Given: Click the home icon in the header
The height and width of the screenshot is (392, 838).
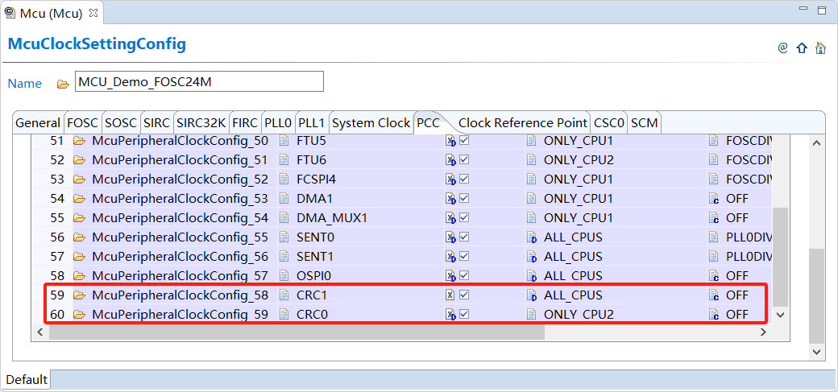Looking at the screenshot, I should click(x=820, y=47).
